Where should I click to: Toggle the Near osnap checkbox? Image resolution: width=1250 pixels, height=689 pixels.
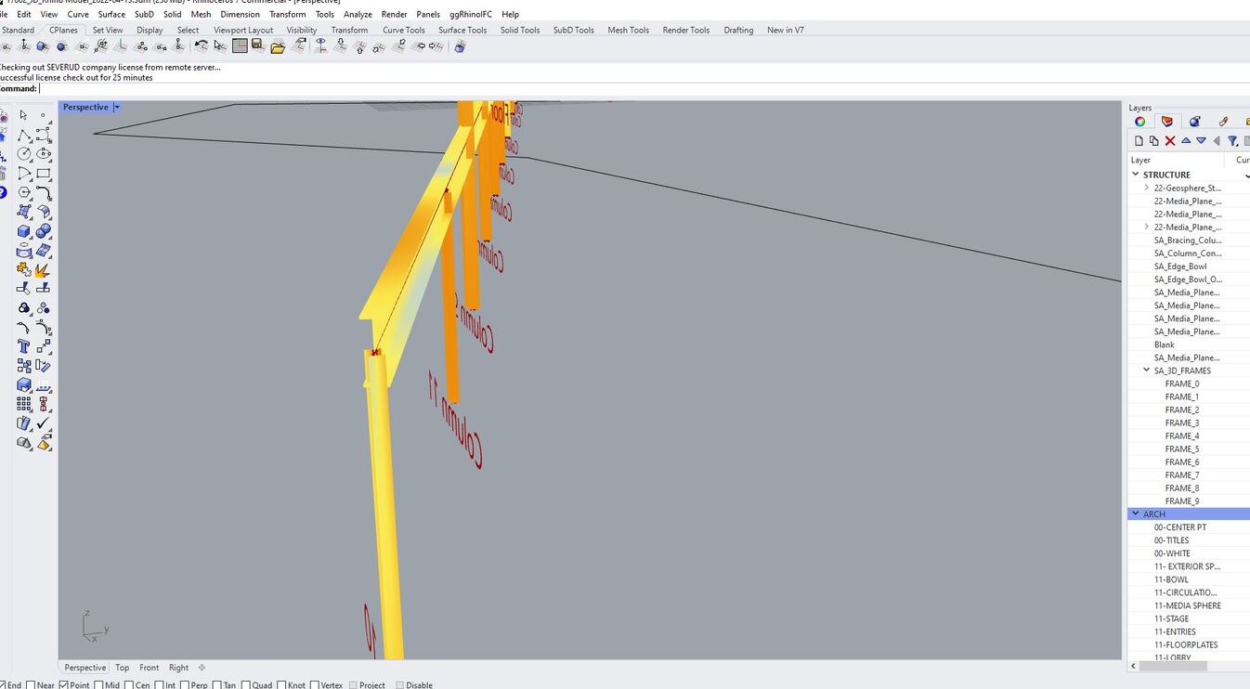coord(31,685)
